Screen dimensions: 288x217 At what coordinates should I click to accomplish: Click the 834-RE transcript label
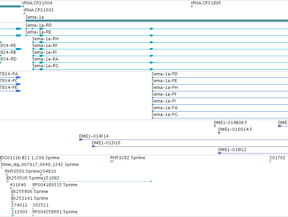[8, 46]
